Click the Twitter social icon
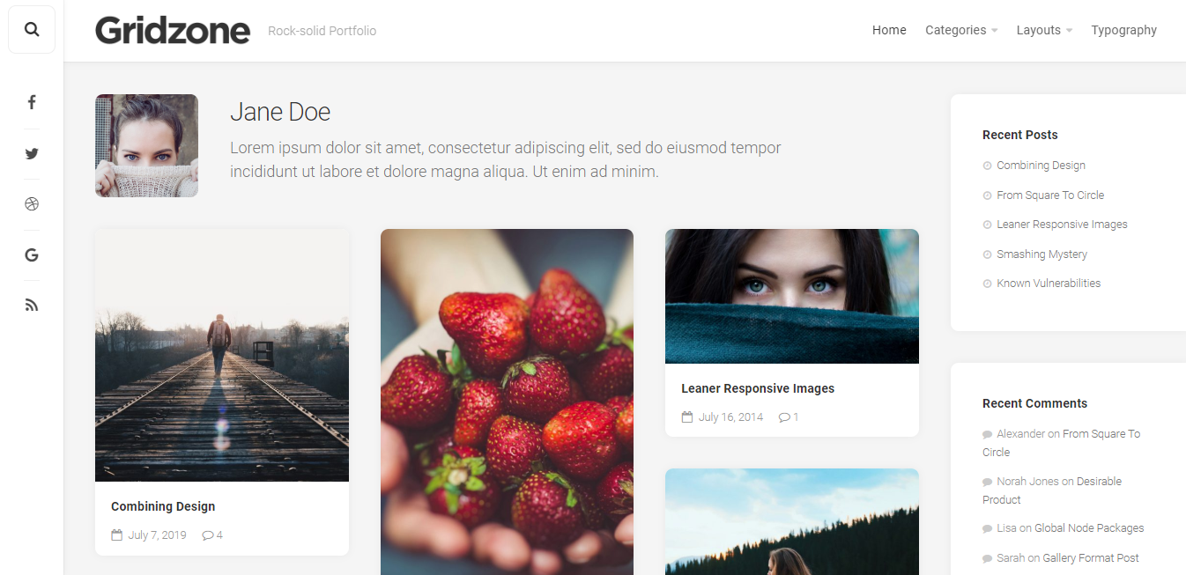 pyautogui.click(x=32, y=153)
